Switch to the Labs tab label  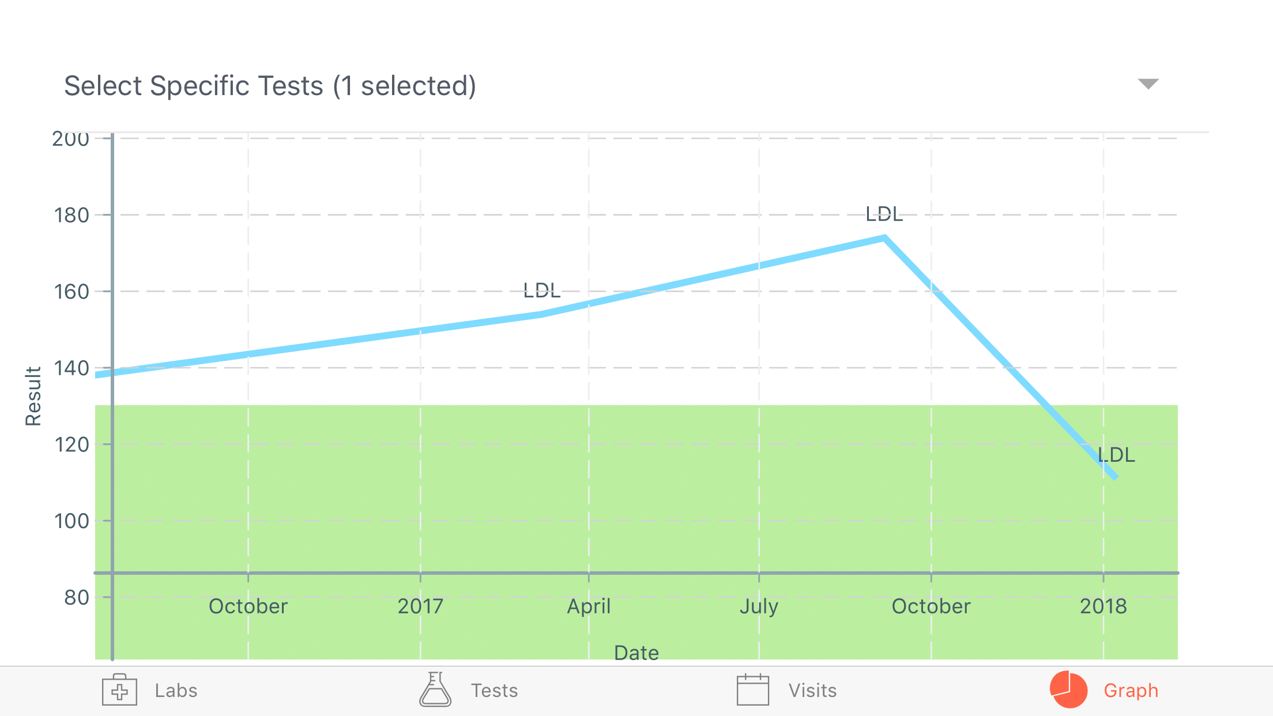pyautogui.click(x=176, y=691)
